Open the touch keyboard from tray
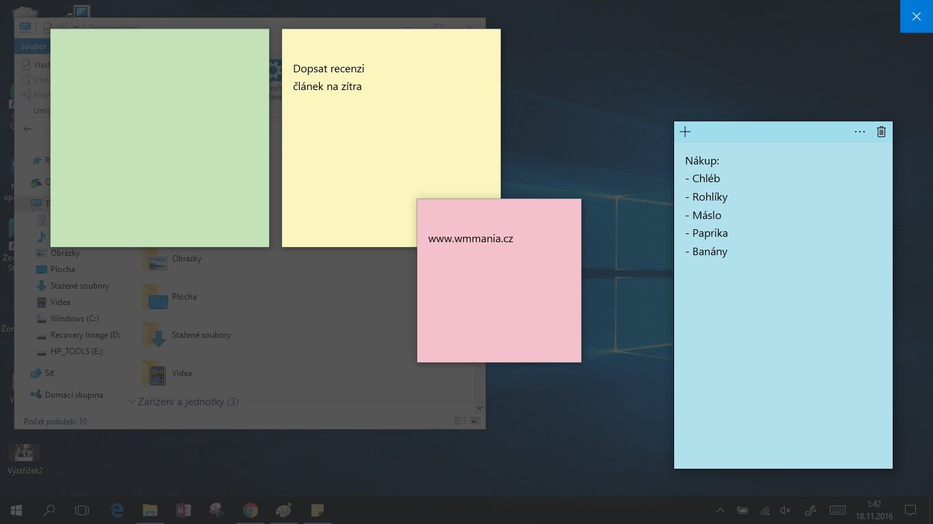This screenshot has height=524, width=933. [837, 510]
